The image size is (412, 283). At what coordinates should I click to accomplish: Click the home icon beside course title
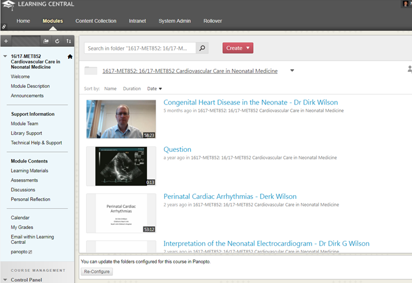point(70,56)
